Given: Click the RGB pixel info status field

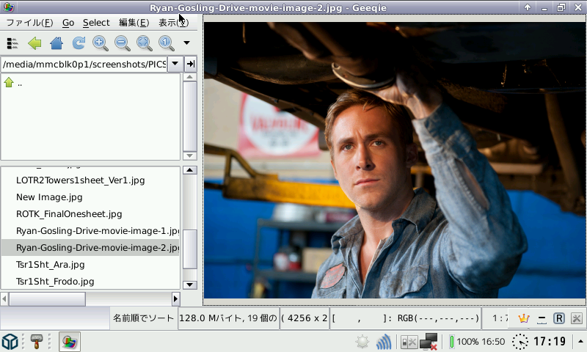Looking at the screenshot, I should (406, 318).
